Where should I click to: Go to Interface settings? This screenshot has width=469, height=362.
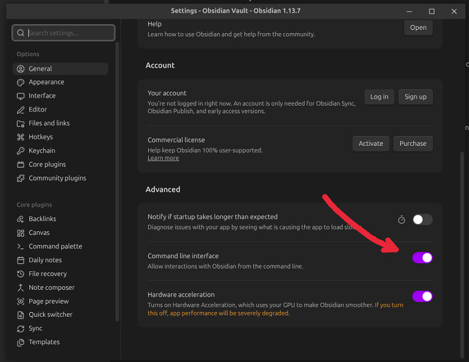(60, 96)
